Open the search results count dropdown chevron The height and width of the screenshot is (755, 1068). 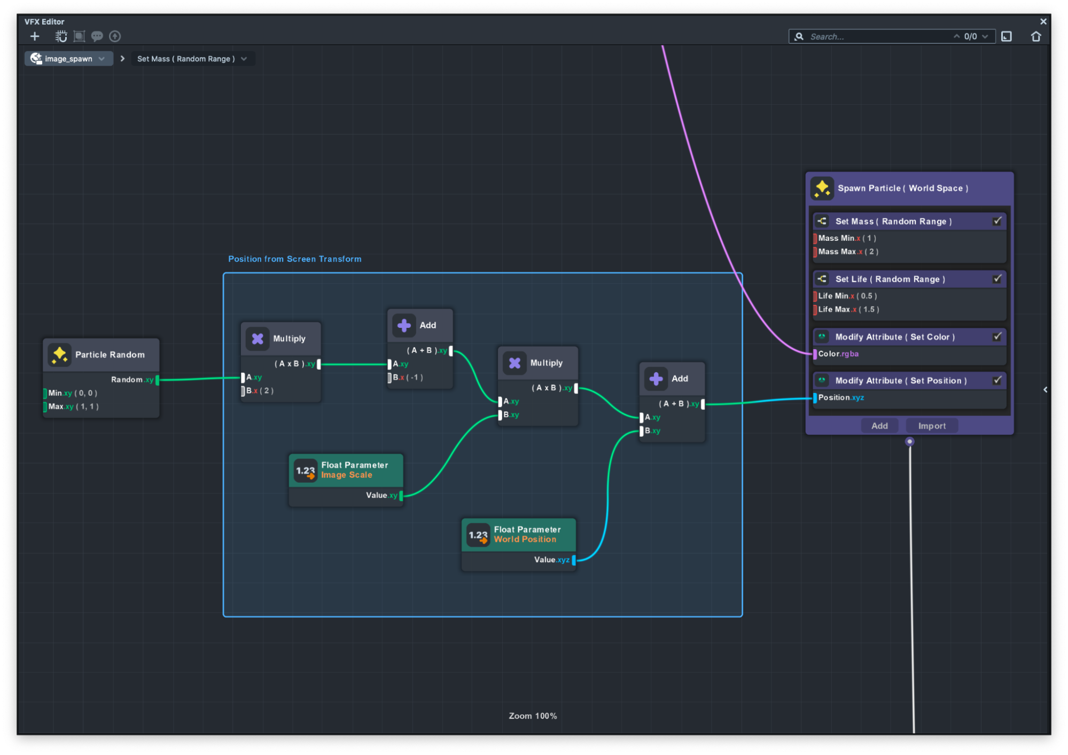[x=985, y=36]
